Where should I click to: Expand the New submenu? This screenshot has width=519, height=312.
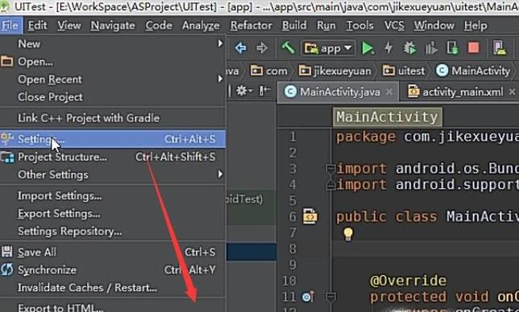(x=113, y=43)
